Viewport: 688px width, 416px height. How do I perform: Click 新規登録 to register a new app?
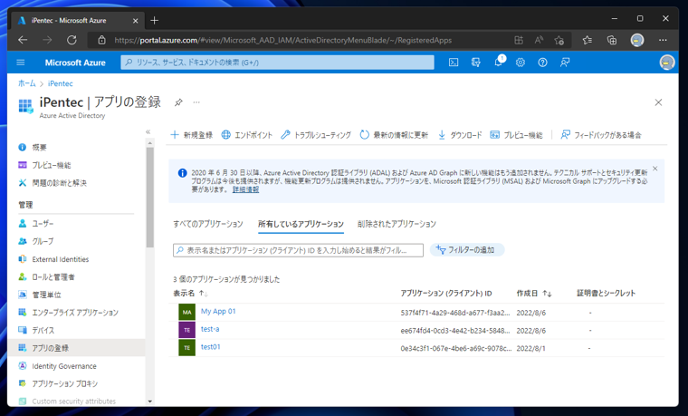pyautogui.click(x=191, y=135)
